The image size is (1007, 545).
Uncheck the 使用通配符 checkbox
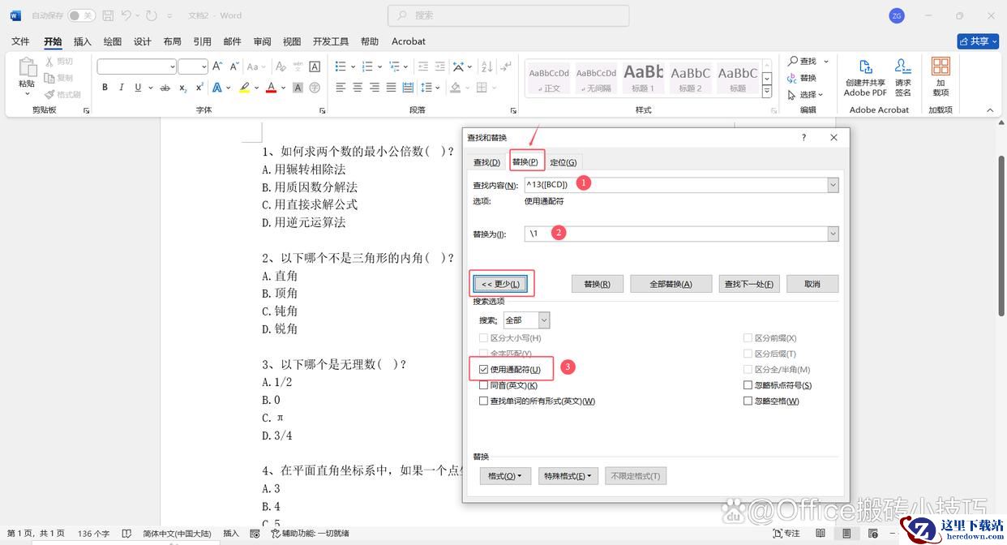click(484, 370)
